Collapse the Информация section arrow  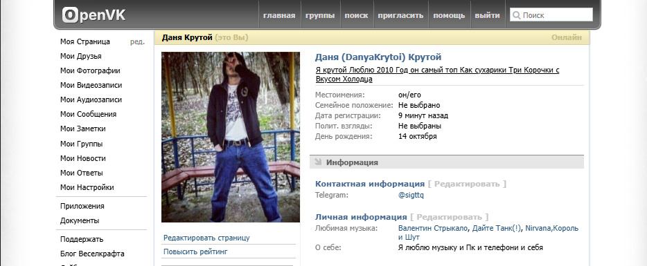click(318, 162)
